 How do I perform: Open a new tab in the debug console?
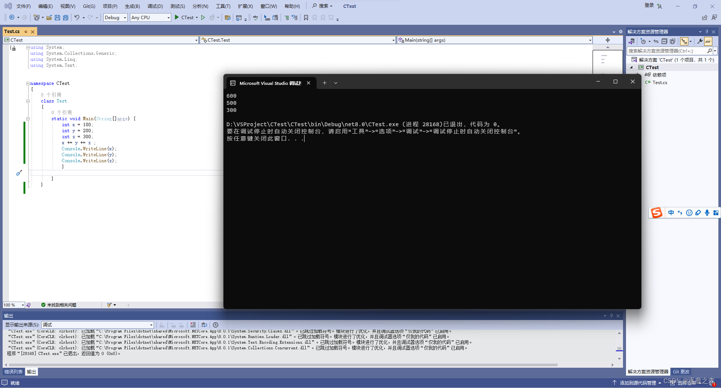click(324, 83)
